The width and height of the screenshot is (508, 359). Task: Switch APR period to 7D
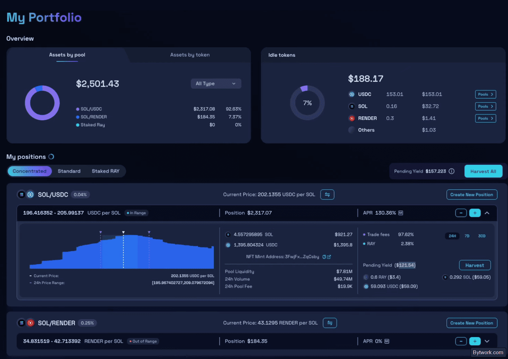[x=467, y=236]
